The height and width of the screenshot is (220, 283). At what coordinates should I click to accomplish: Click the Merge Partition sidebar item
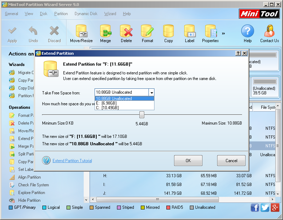pyautogui.click(x=21, y=146)
